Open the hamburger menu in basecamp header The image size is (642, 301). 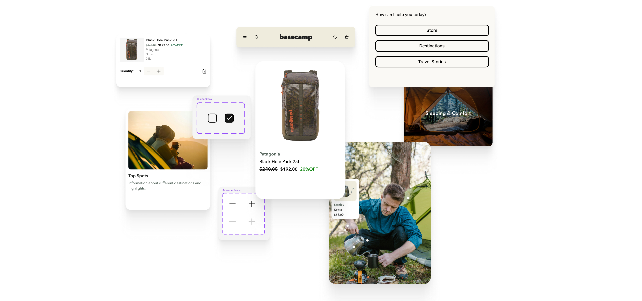(x=245, y=37)
